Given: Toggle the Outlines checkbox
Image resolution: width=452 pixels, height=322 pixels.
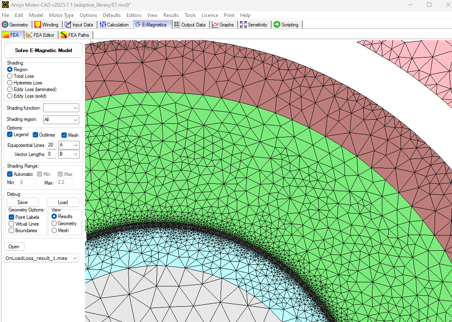Looking at the screenshot, I should pos(36,135).
